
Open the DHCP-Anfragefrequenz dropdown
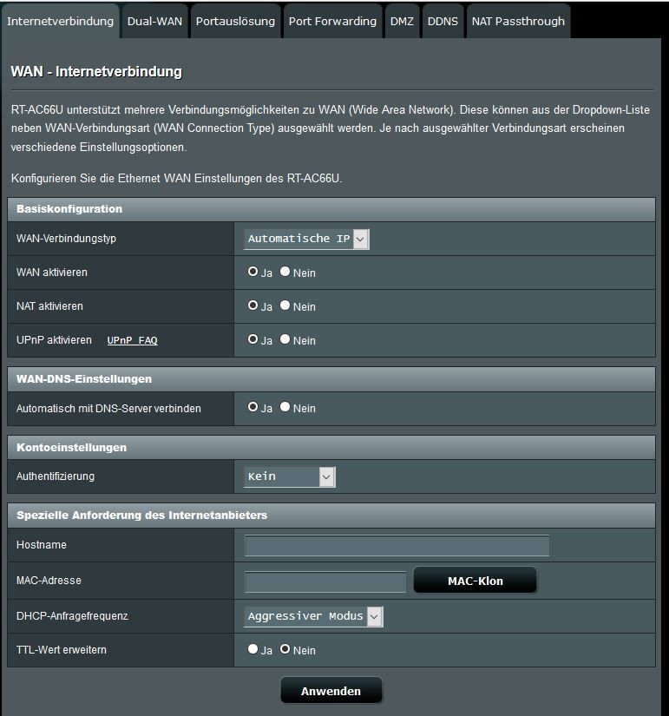[313, 616]
